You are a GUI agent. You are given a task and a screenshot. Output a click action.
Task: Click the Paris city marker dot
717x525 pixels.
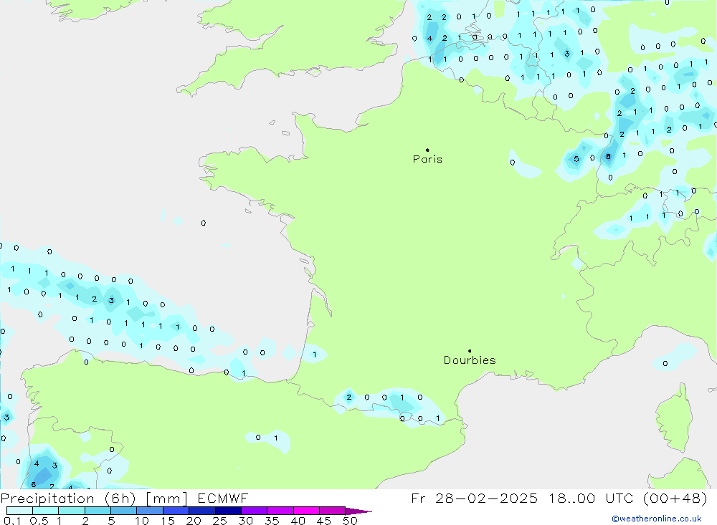[427, 150]
